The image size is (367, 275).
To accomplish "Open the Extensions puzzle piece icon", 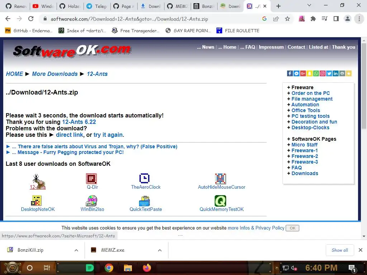I will (313, 19).
